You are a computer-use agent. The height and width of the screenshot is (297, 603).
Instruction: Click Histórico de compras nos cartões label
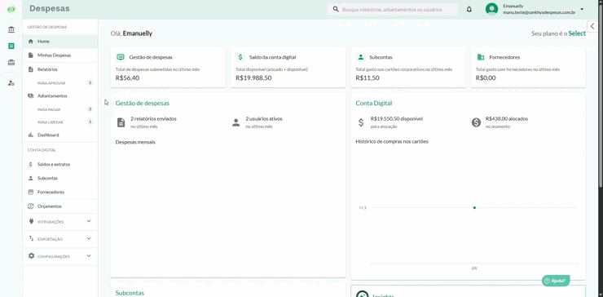point(392,141)
